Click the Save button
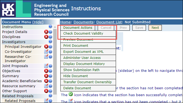 pyautogui.click(x=139, y=28)
